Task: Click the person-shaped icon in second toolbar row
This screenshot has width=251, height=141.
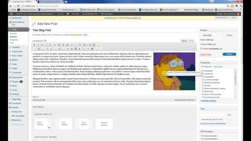Action: pos(80,49)
